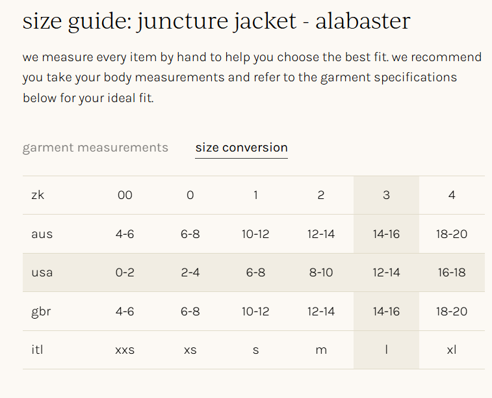Select the usa row label
Screen dimensions: 492x398
42,272
